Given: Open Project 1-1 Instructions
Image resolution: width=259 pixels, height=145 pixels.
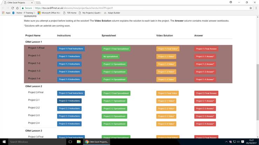Looking at the screenshot, I should 69,56.
